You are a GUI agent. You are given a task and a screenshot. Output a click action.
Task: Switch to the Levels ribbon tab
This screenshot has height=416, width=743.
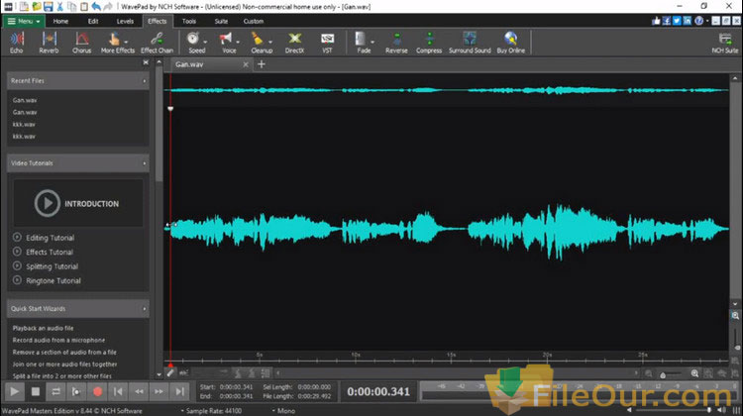(x=126, y=20)
